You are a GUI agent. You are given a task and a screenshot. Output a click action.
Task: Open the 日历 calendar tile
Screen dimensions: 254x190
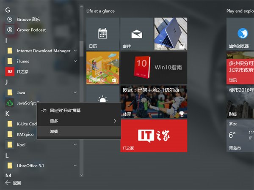103,34
